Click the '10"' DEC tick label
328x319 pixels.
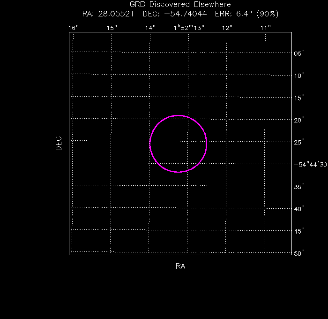point(299,76)
